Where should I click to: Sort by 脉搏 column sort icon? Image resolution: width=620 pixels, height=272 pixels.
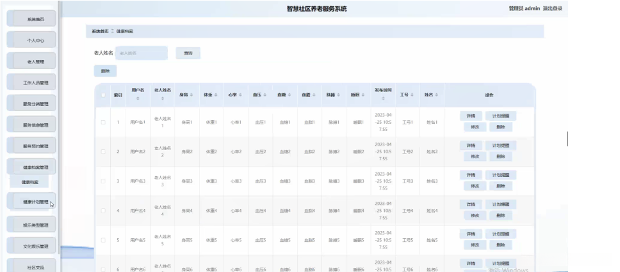(x=338, y=95)
